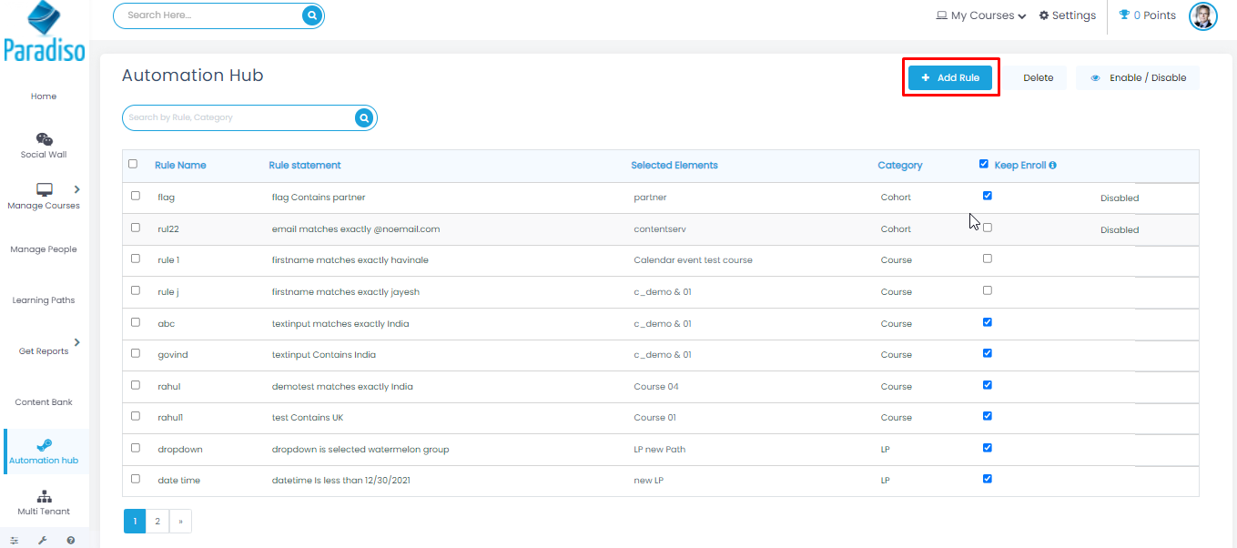The image size is (1237, 548).
Task: Click the rule search magnifier icon
Action: [x=364, y=117]
